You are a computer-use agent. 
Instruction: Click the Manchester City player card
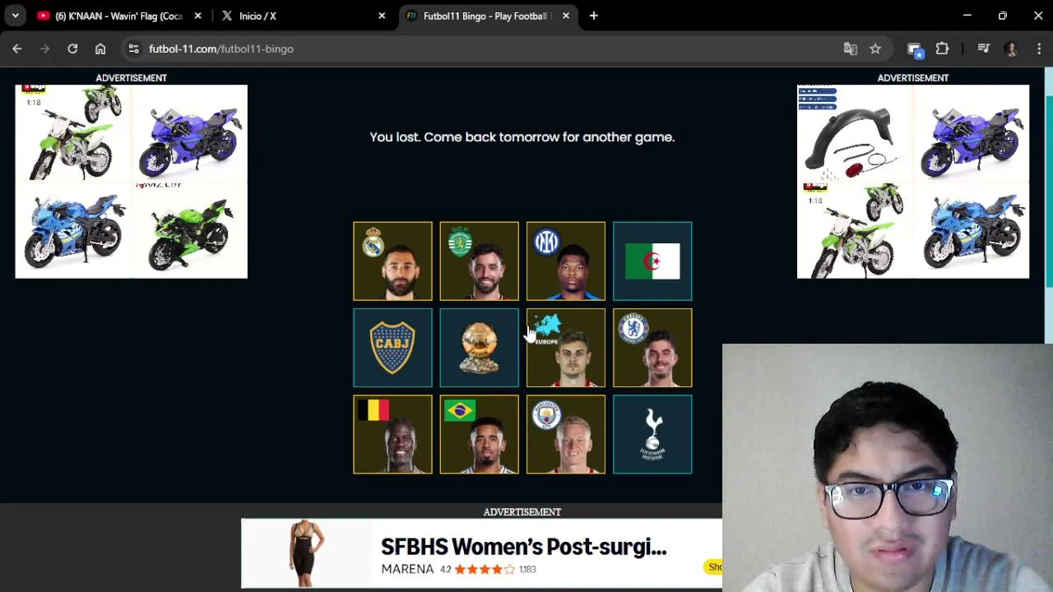(566, 435)
